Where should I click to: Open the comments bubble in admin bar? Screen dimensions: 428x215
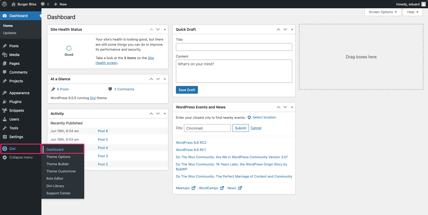point(43,4)
